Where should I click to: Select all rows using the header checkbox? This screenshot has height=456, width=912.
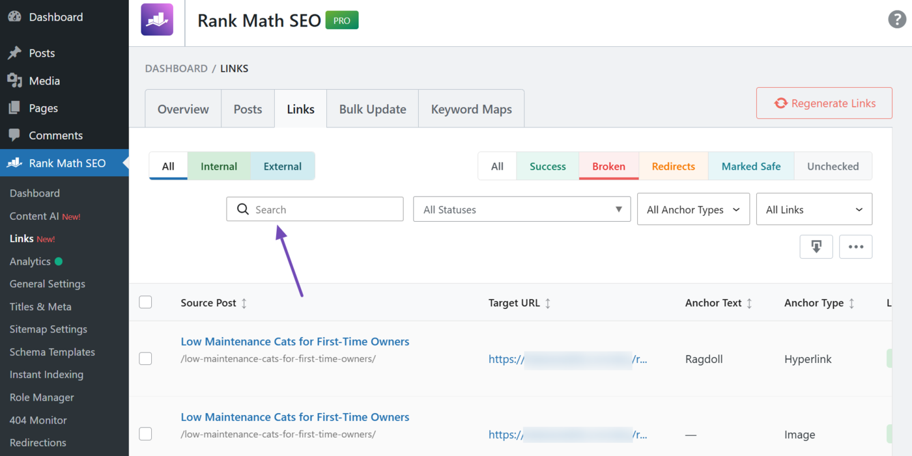tap(146, 302)
